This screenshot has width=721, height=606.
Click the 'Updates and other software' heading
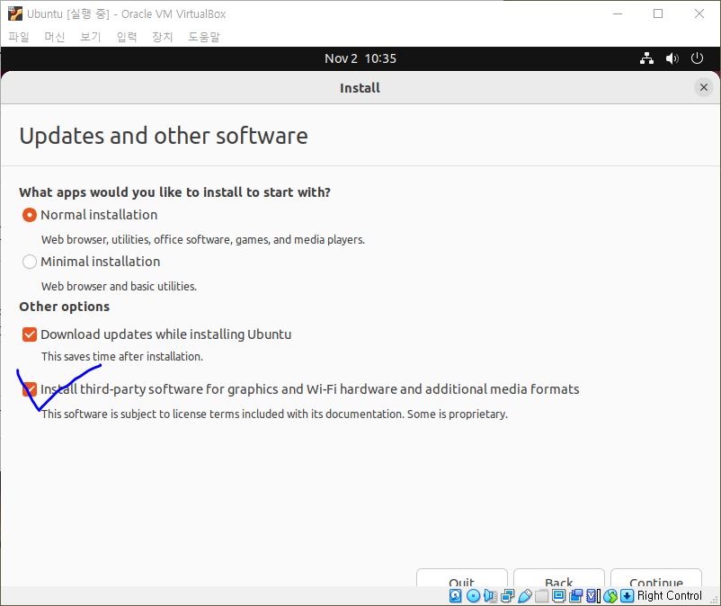[164, 136]
